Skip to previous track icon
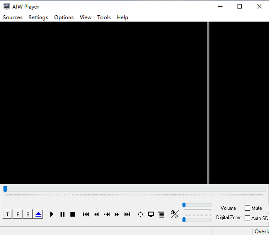 (86, 214)
